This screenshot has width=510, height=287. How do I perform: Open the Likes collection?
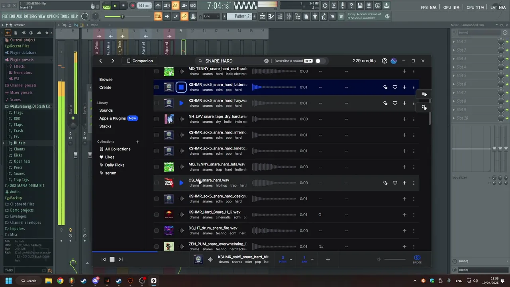click(x=110, y=157)
